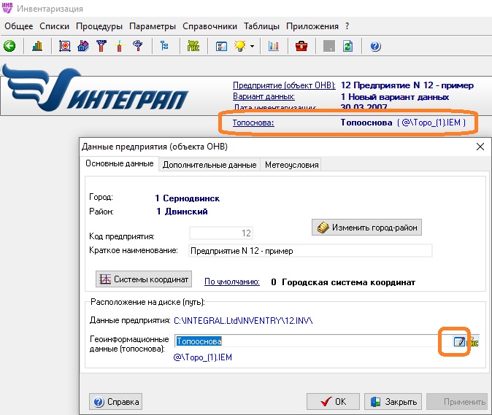Click the green refresh document toolbar icon
The height and width of the screenshot is (415, 492).
coord(348,46)
